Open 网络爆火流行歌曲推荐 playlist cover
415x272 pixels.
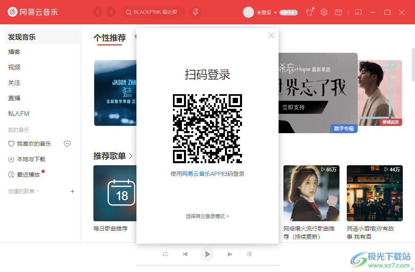coord(311,193)
